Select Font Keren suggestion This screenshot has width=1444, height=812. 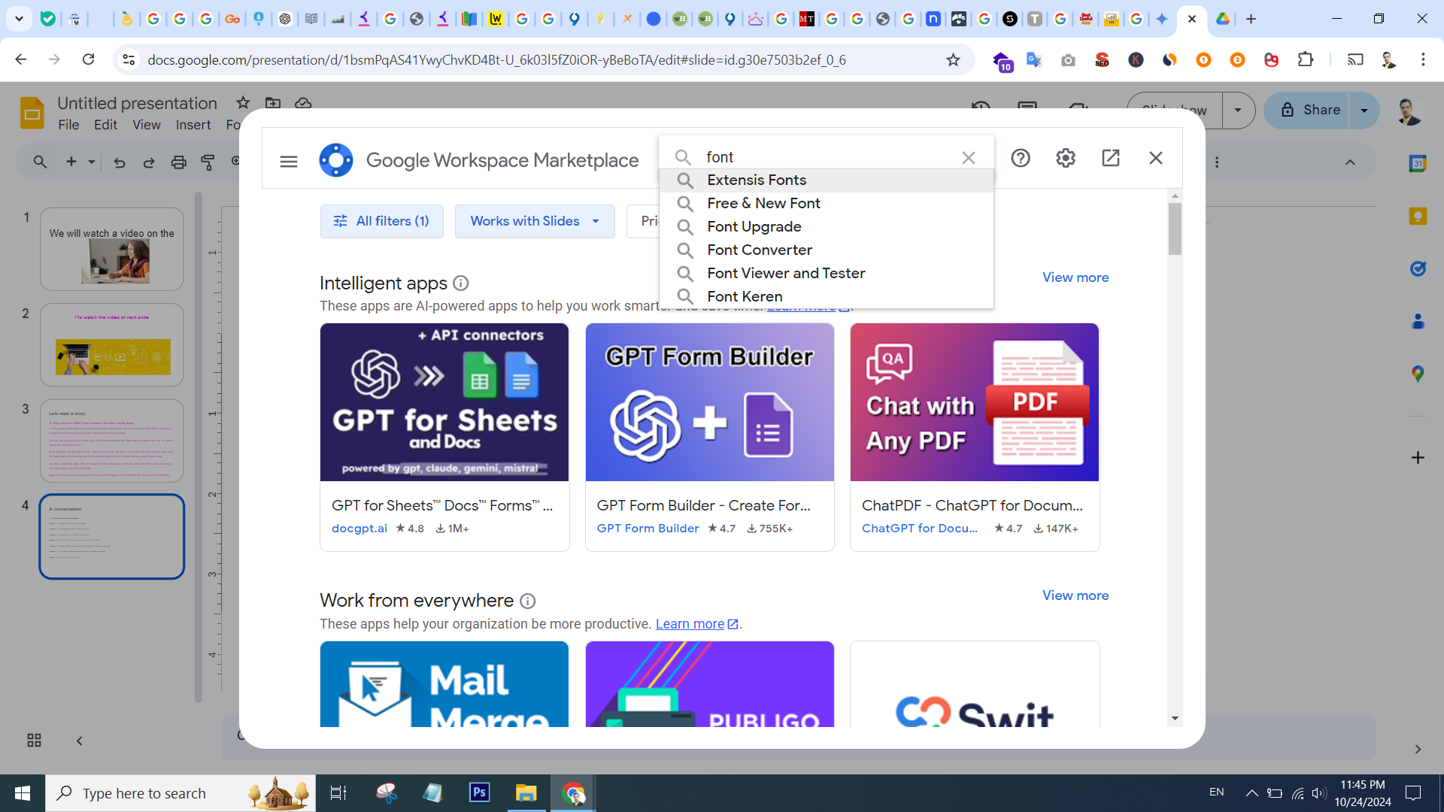coord(827,297)
